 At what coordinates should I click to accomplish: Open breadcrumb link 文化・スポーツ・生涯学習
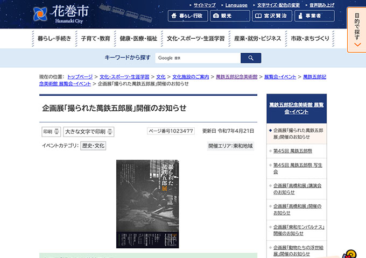point(124,77)
